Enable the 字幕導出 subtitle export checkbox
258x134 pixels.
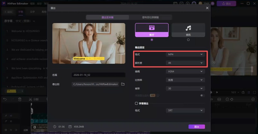pyautogui.click(x=136, y=104)
